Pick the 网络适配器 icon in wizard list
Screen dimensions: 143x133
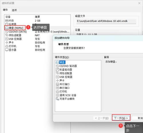pos(57,73)
